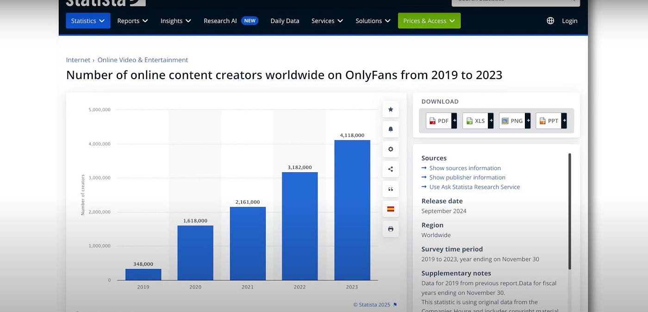Expand the Reports menu
This screenshot has height=312, width=648.
[x=132, y=21]
